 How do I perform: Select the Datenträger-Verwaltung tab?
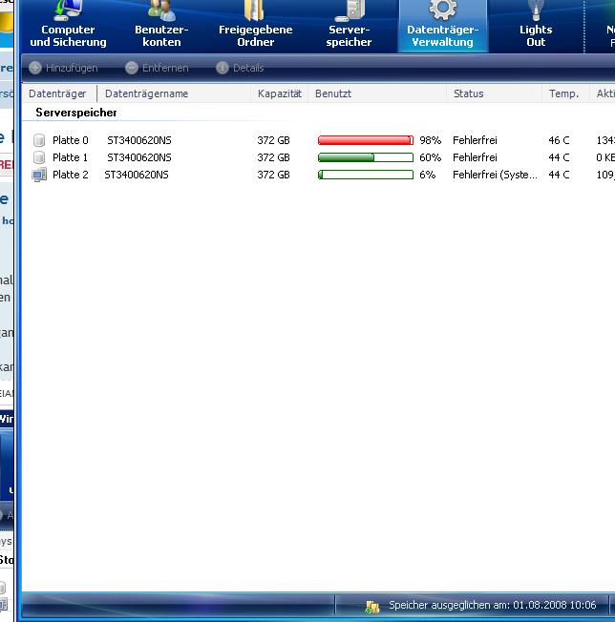pos(442,26)
